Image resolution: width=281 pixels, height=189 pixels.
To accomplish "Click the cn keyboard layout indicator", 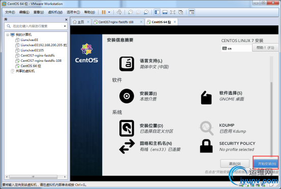I will click(237, 49).
